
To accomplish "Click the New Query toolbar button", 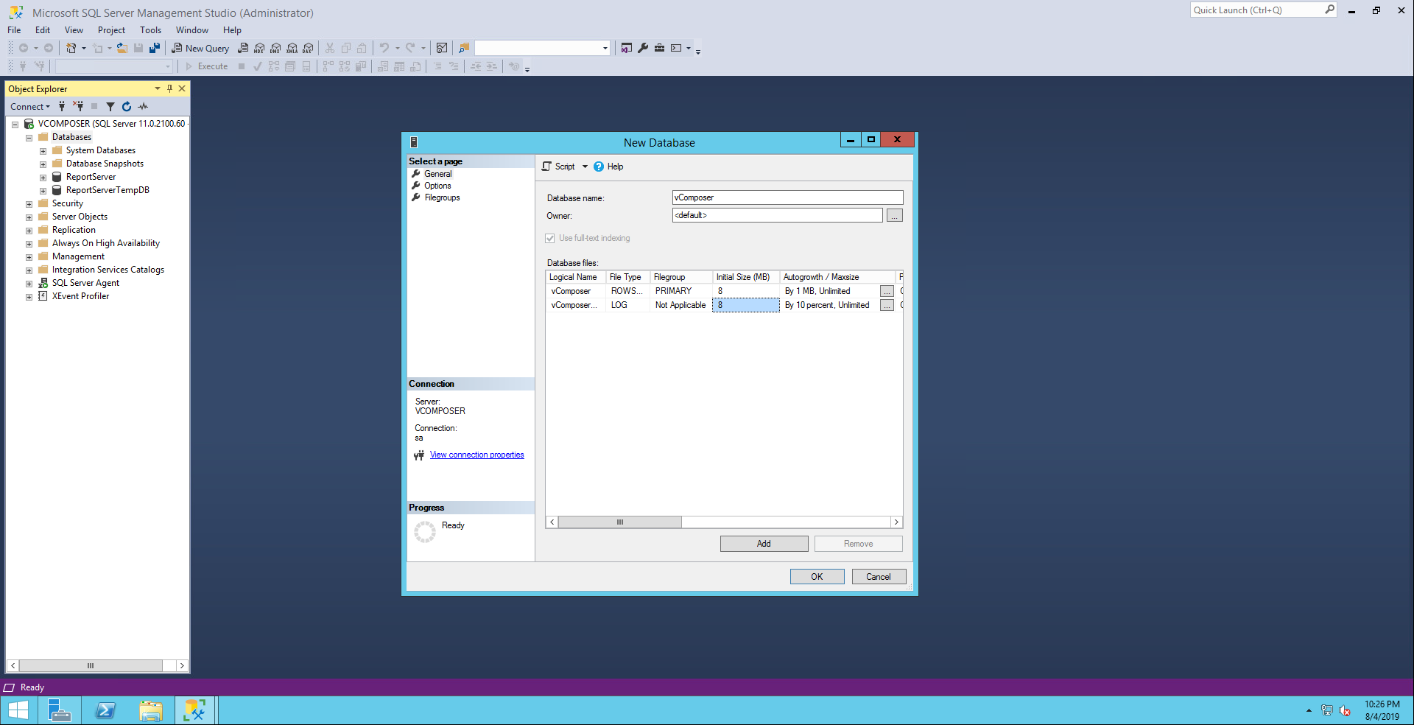I will 200,48.
